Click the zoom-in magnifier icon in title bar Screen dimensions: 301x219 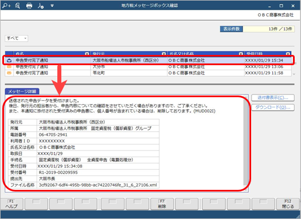tap(7, 6)
